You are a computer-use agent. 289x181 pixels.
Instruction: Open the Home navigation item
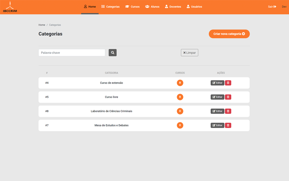pyautogui.click(x=90, y=7)
